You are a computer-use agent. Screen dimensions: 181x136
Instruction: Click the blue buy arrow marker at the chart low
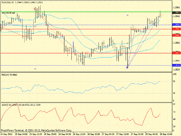pyautogui.click(x=127, y=67)
